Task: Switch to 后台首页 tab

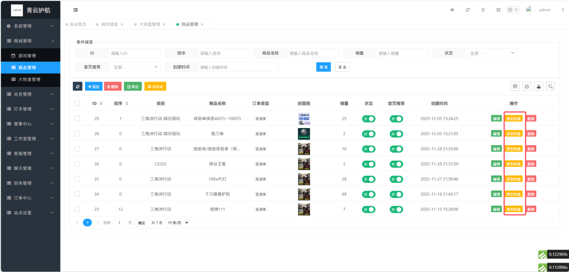Action: (x=76, y=24)
